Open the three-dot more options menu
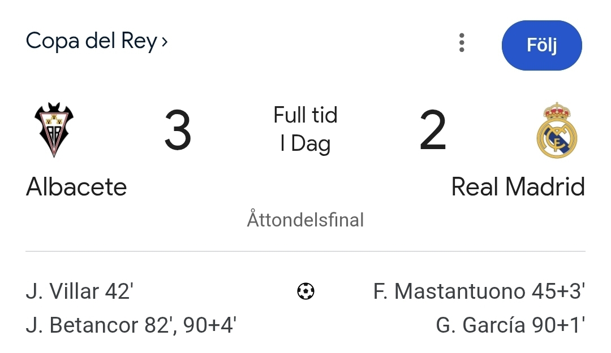This screenshot has width=611, height=353. pos(462,43)
